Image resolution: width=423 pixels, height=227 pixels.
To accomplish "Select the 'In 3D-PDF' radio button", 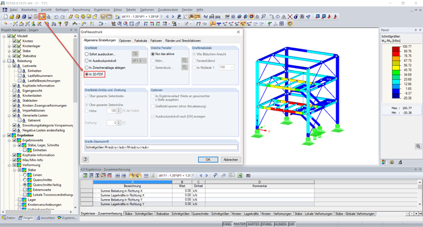I will [x=87, y=74].
